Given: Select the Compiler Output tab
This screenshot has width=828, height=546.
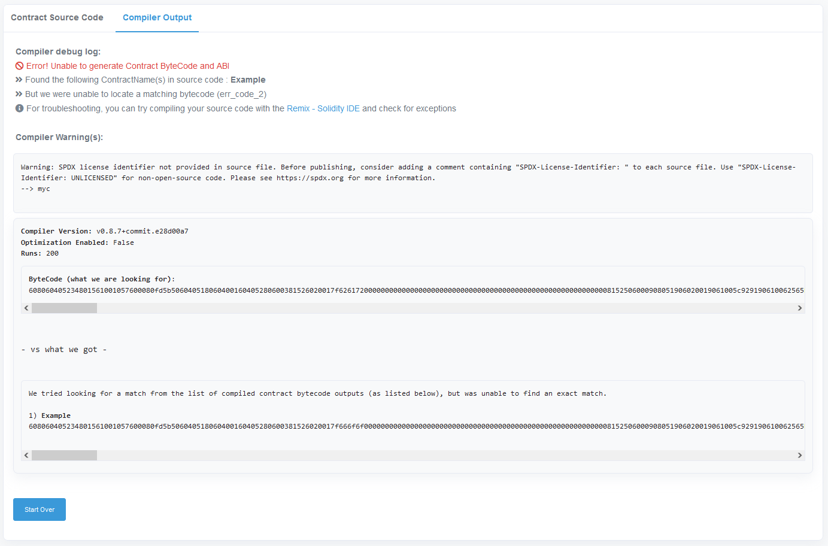Looking at the screenshot, I should tap(157, 17).
